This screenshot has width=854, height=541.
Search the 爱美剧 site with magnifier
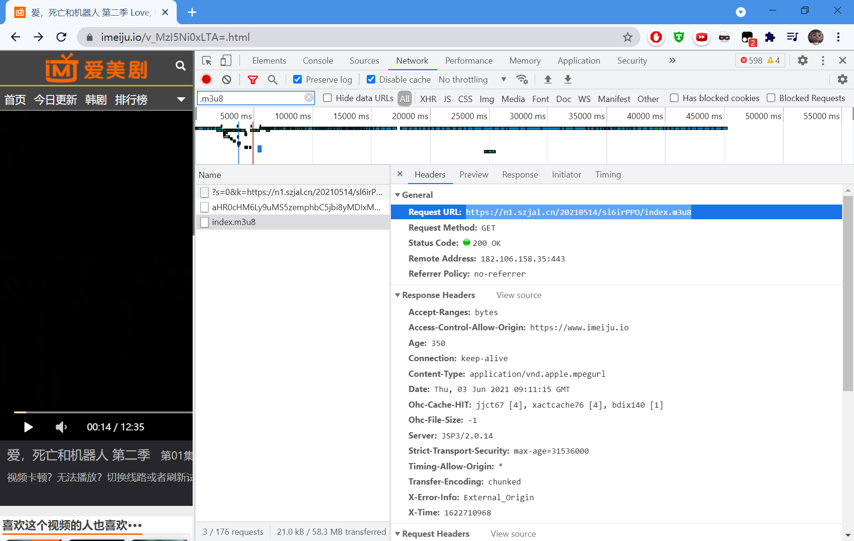point(180,65)
